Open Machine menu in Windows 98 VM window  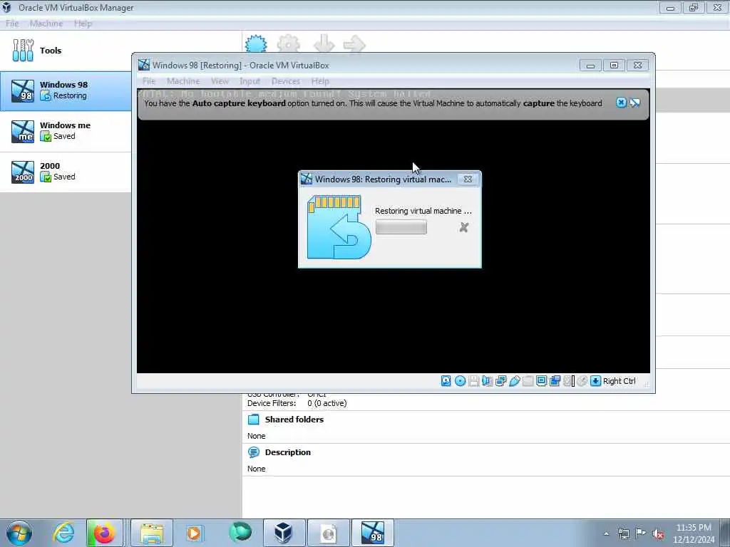[x=183, y=81]
